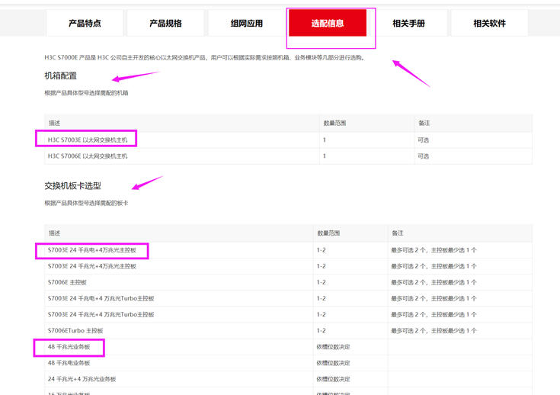Click 依槽位数决定 in 48 千兆光业务板 row
The image size is (560, 395).
coord(333,347)
